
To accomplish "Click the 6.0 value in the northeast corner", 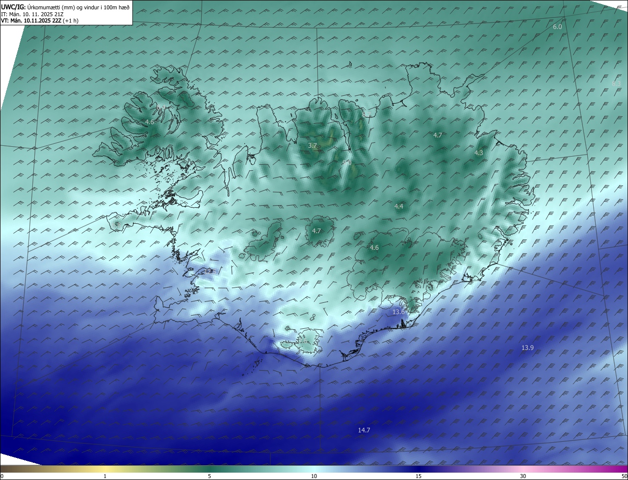I will pyautogui.click(x=557, y=27).
